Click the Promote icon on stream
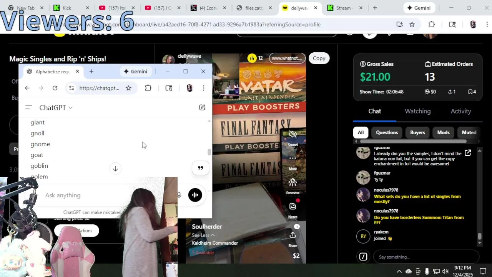492x277 pixels. click(293, 182)
